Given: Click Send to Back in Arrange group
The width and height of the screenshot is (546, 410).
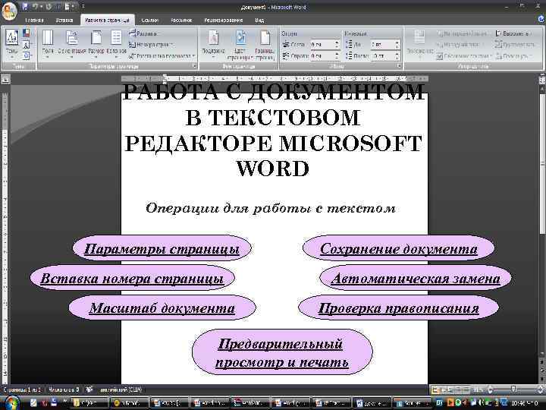Looking at the screenshot, I should click(x=461, y=45).
